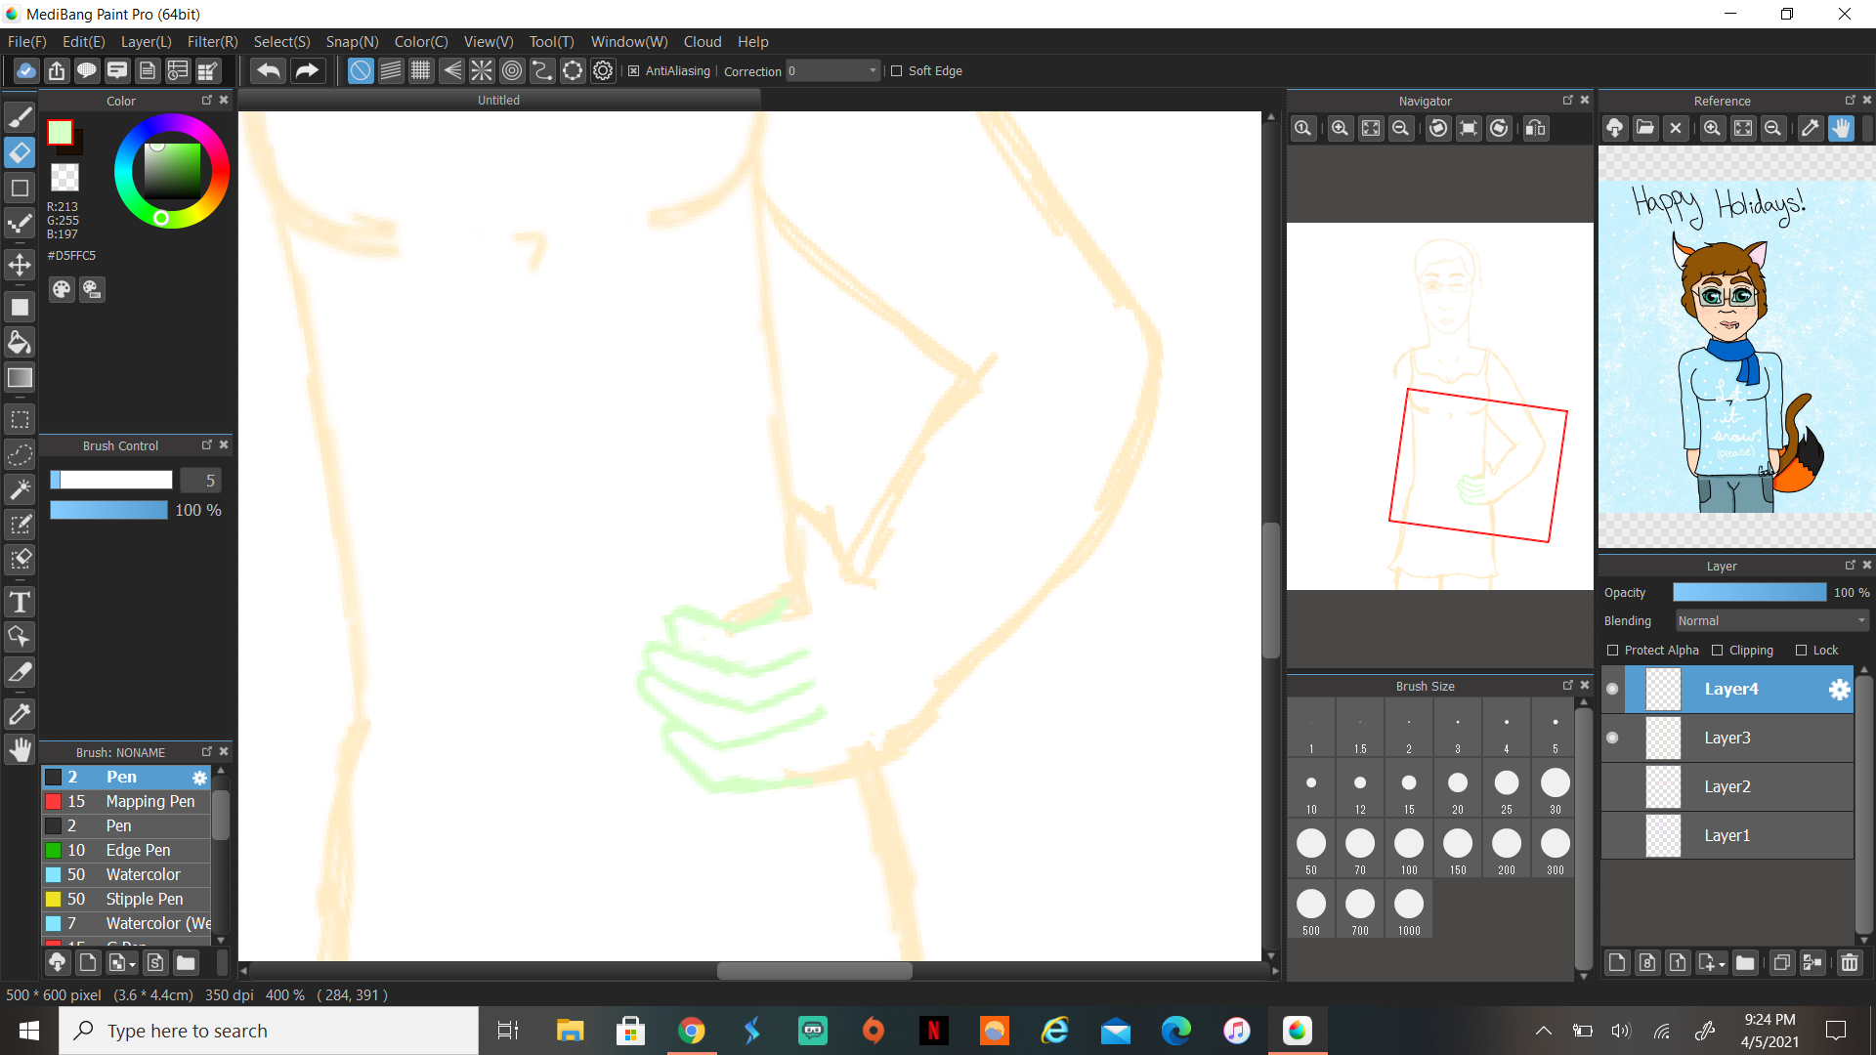Zoom out the Navigator view

(1400, 128)
